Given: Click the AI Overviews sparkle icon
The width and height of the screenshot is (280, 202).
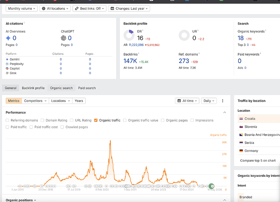Looking at the screenshot, I should click(x=8, y=38).
